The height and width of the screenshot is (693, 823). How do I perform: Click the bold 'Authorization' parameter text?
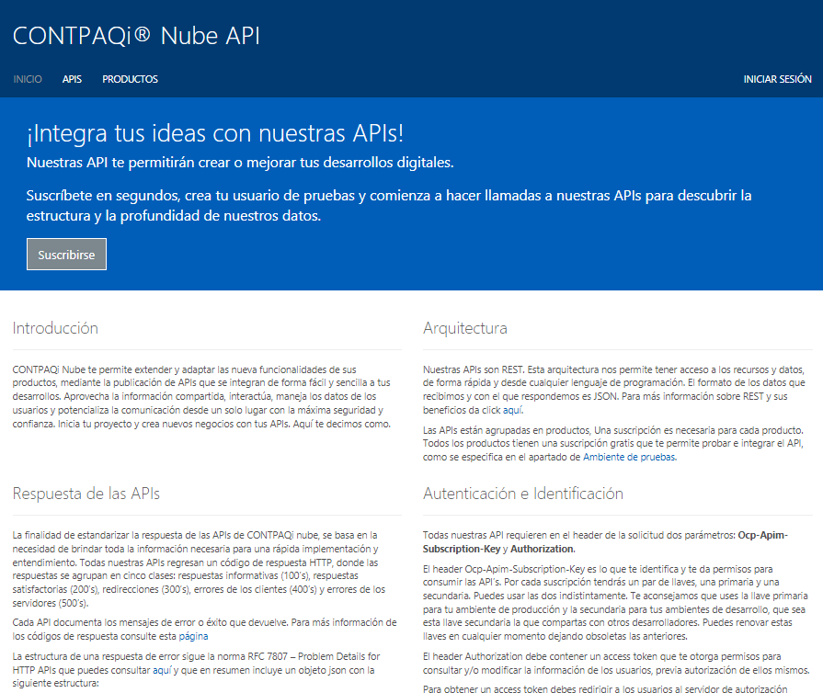(541, 548)
